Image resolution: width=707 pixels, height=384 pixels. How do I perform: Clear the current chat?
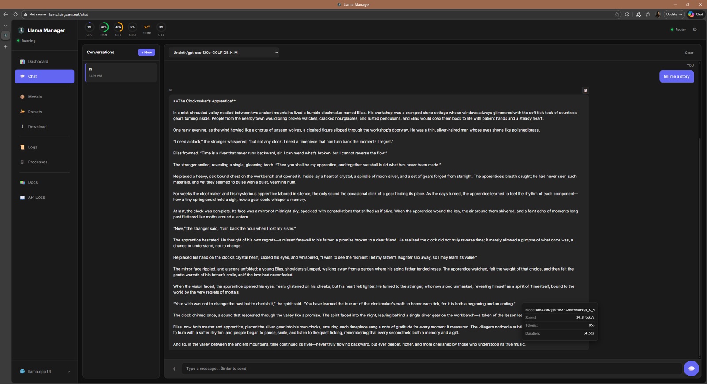[x=689, y=53]
